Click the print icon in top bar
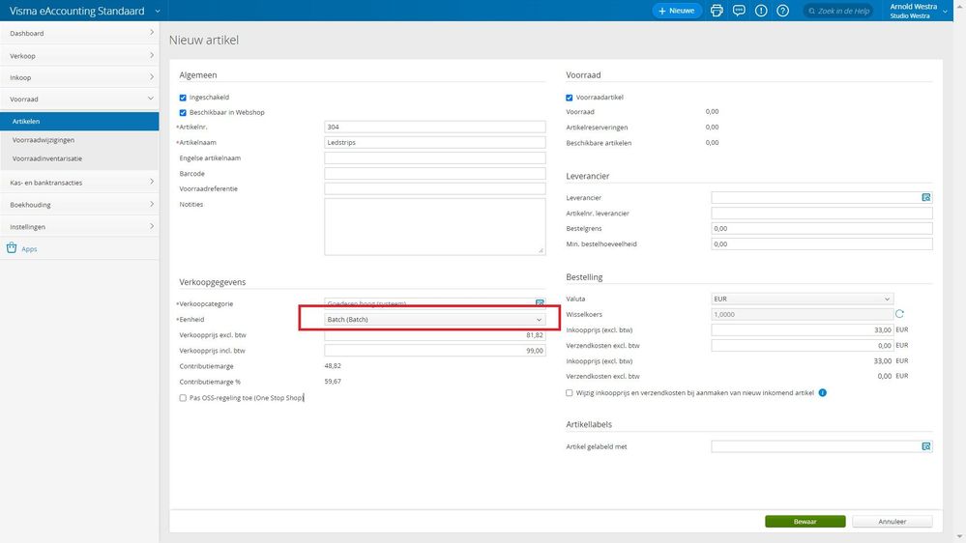Image resolution: width=966 pixels, height=543 pixels. pyautogui.click(x=717, y=11)
